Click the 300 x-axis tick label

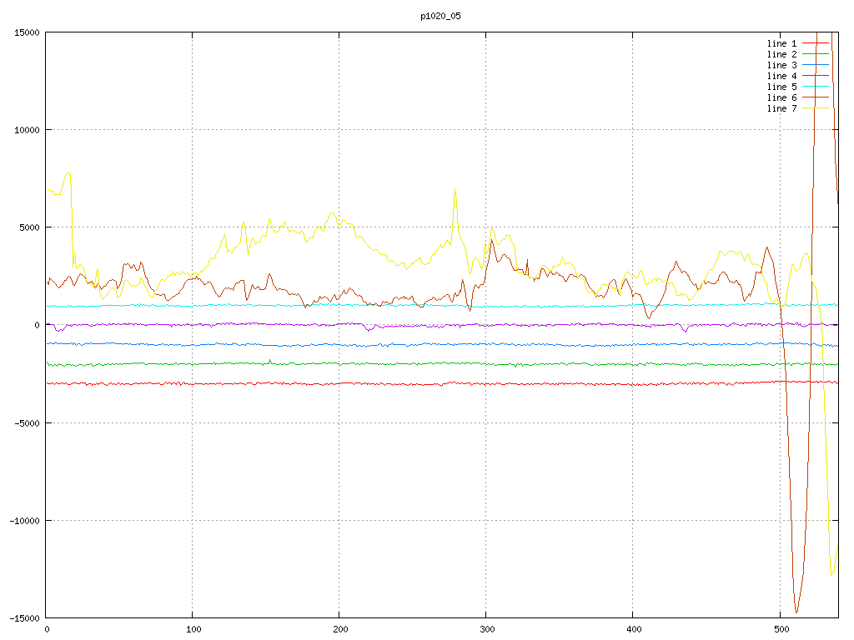(x=486, y=630)
